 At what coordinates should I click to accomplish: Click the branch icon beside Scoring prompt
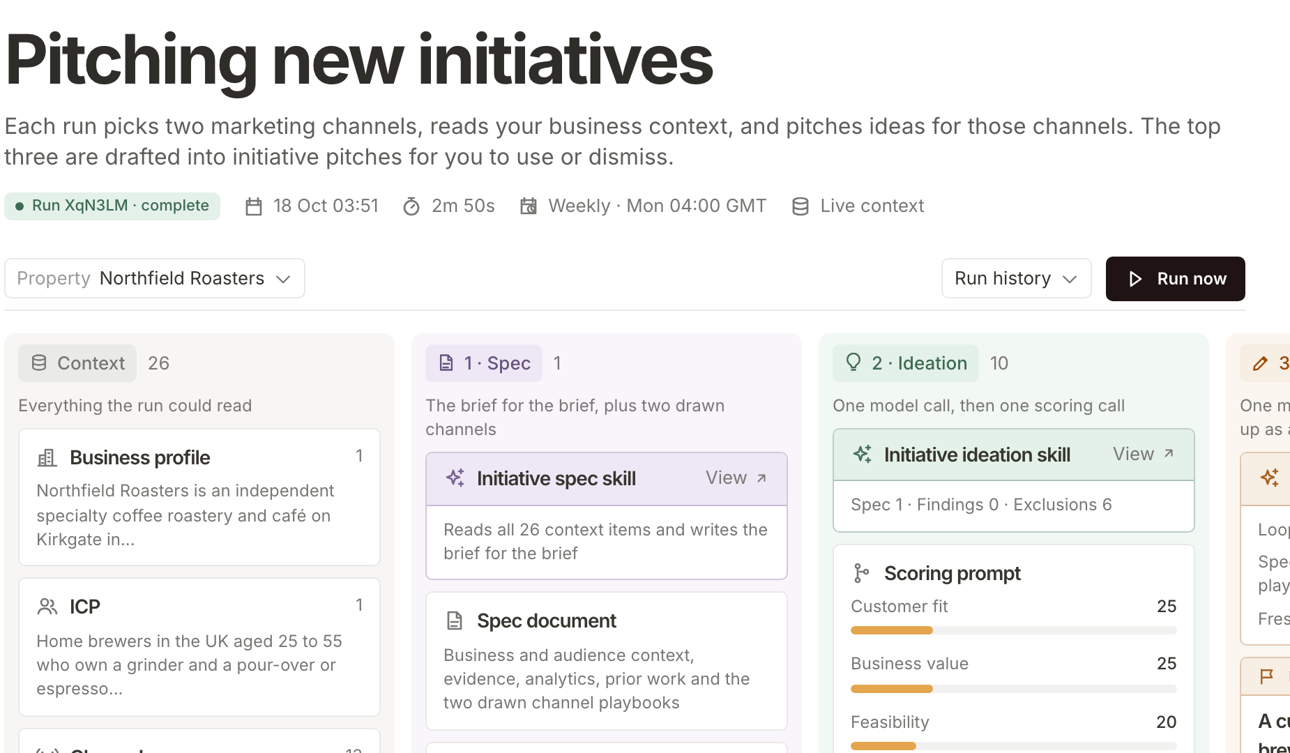861,573
